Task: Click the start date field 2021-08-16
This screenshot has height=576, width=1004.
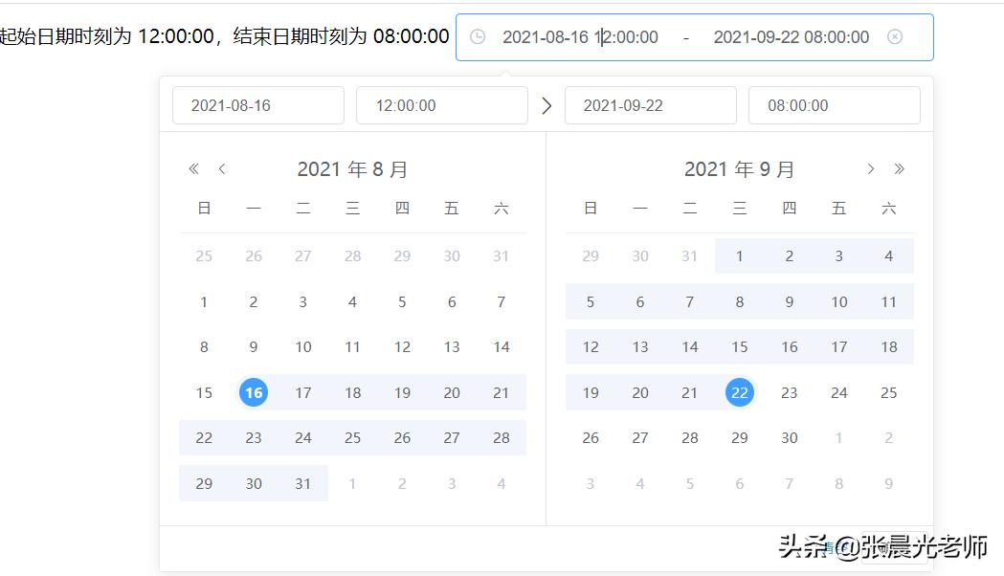Action: 257,105
